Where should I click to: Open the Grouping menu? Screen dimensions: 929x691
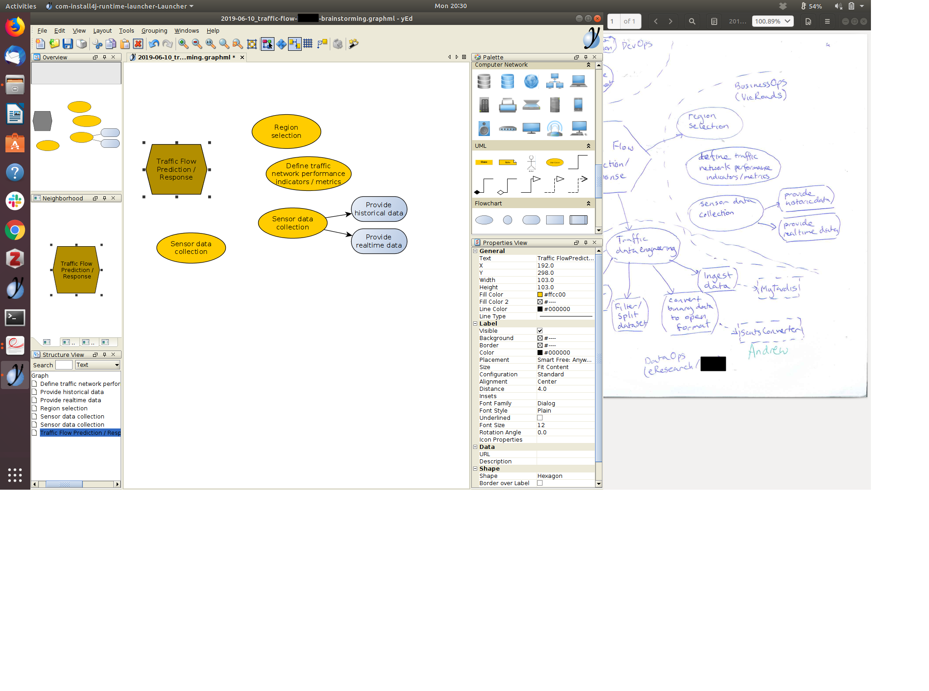tap(154, 31)
